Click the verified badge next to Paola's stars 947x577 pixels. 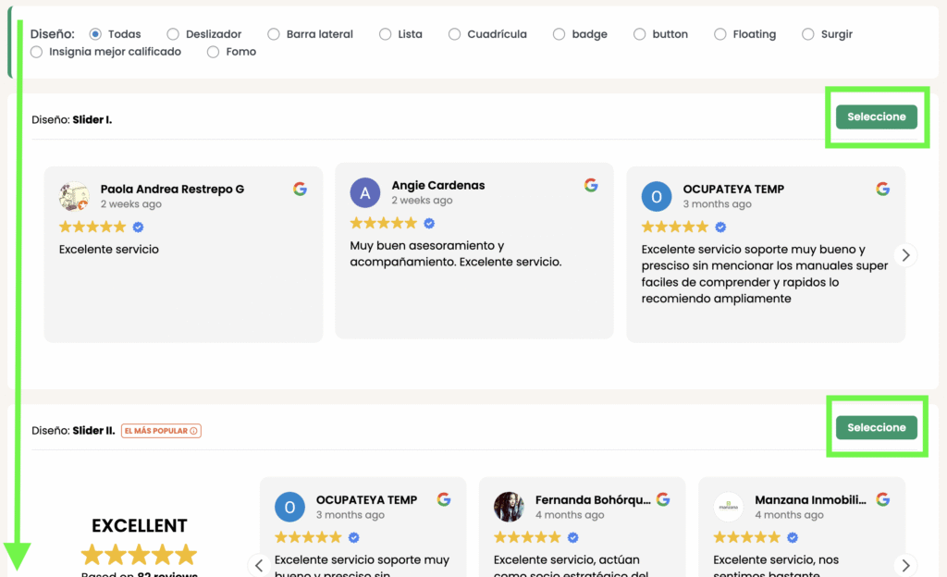[x=139, y=227]
